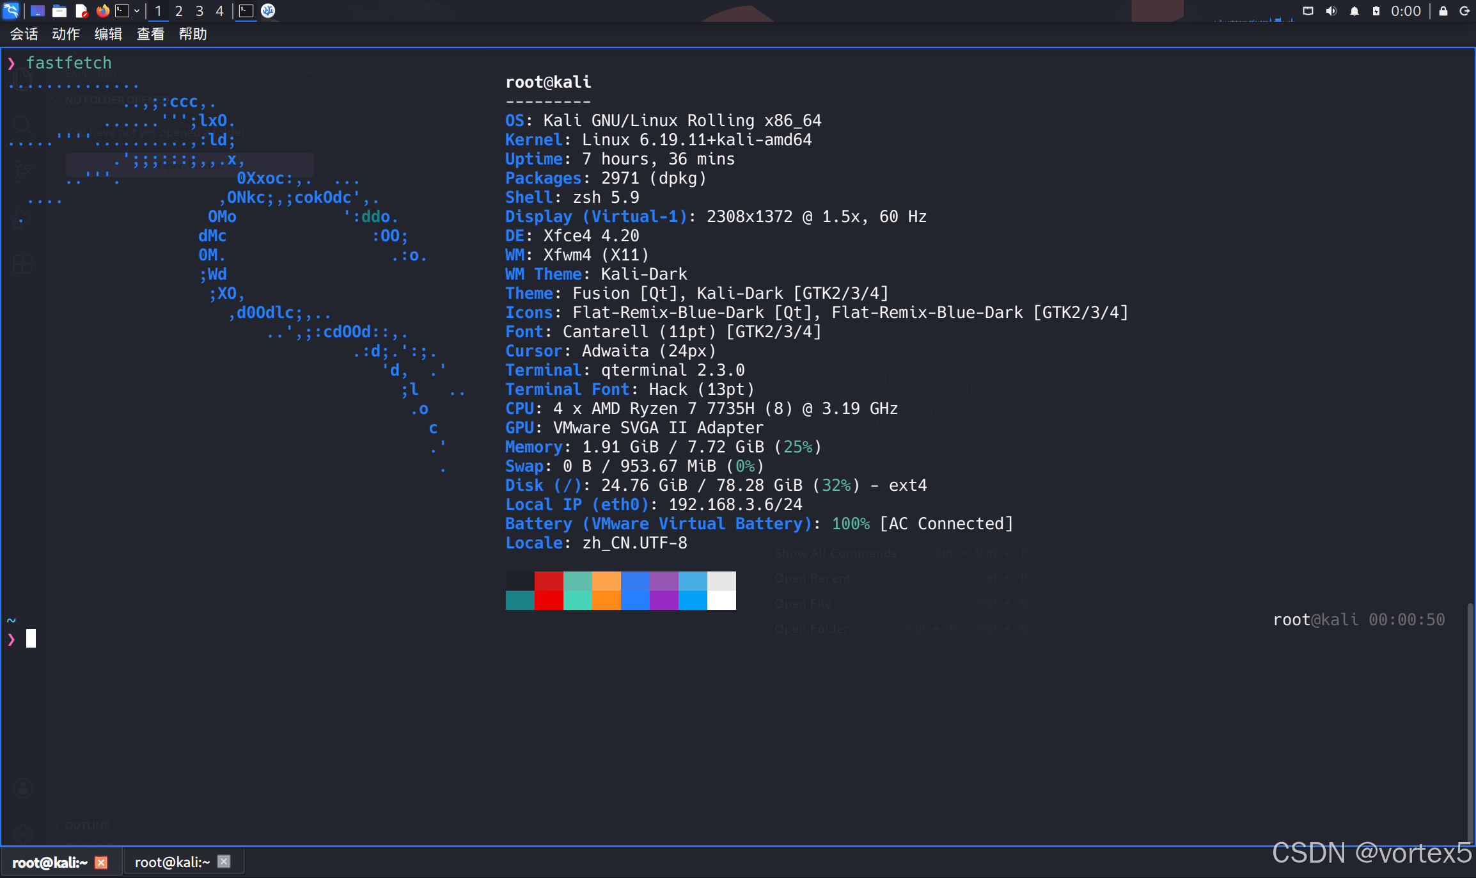
Task: Close the second root@kali:~ tab
Action: [x=224, y=861]
